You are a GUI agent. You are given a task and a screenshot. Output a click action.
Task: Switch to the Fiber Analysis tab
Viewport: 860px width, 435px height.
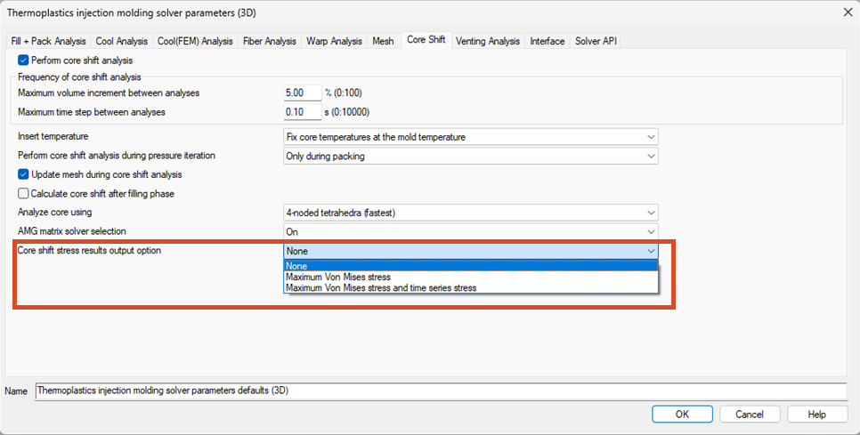tap(269, 41)
